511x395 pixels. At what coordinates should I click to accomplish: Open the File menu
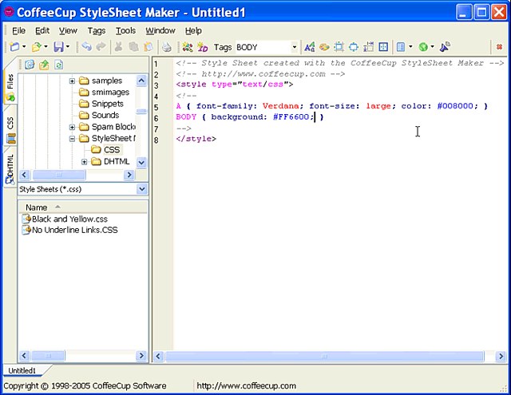point(18,30)
